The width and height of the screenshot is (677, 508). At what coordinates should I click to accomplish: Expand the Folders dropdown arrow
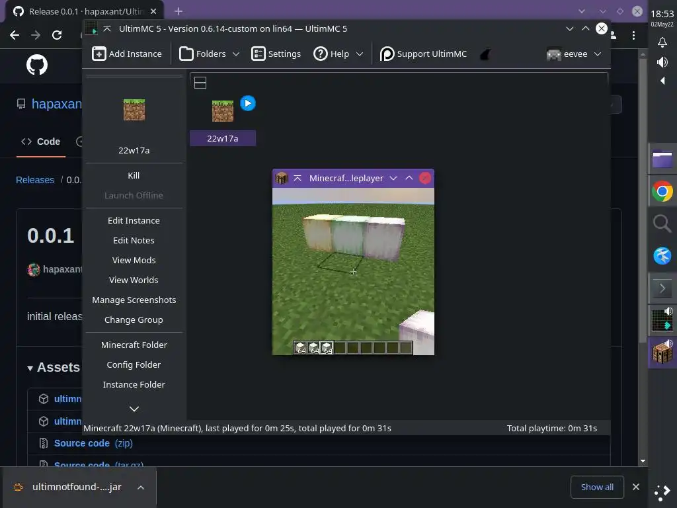(236, 54)
